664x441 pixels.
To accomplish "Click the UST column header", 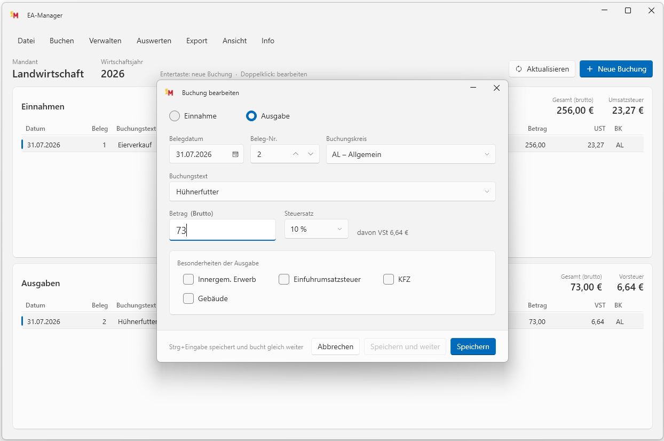I will point(600,129).
